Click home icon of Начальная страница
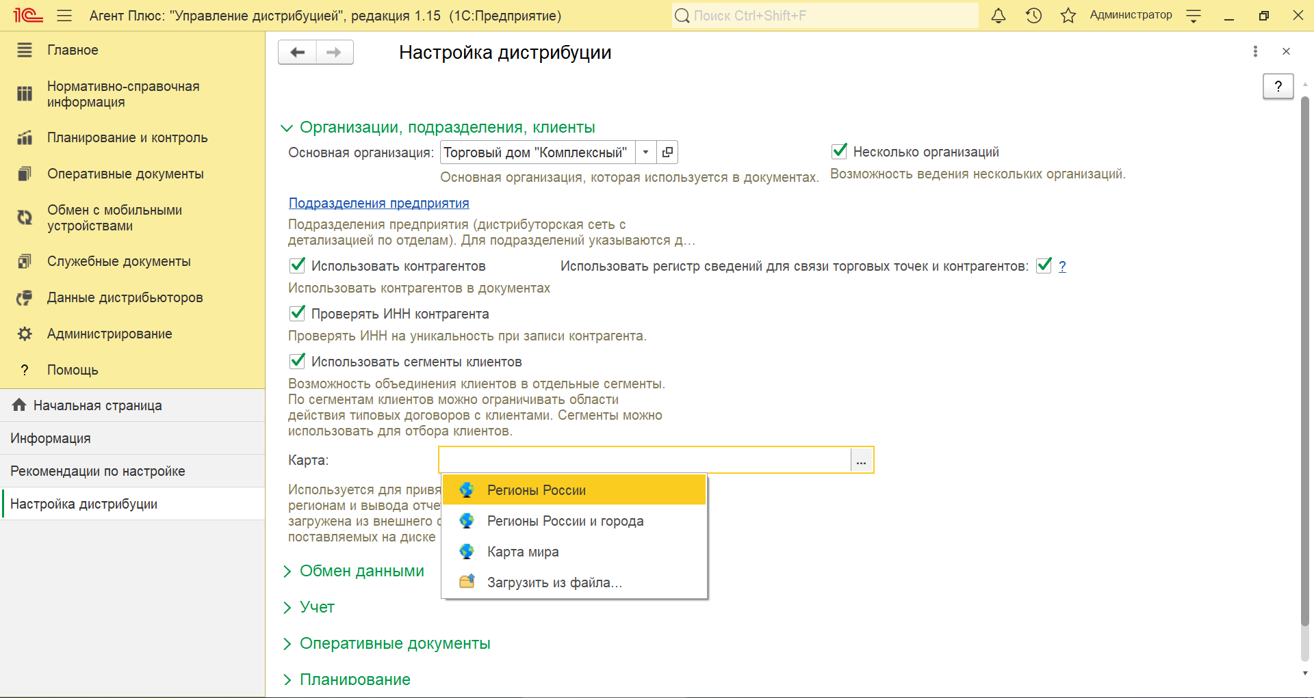The image size is (1314, 698). tap(19, 405)
